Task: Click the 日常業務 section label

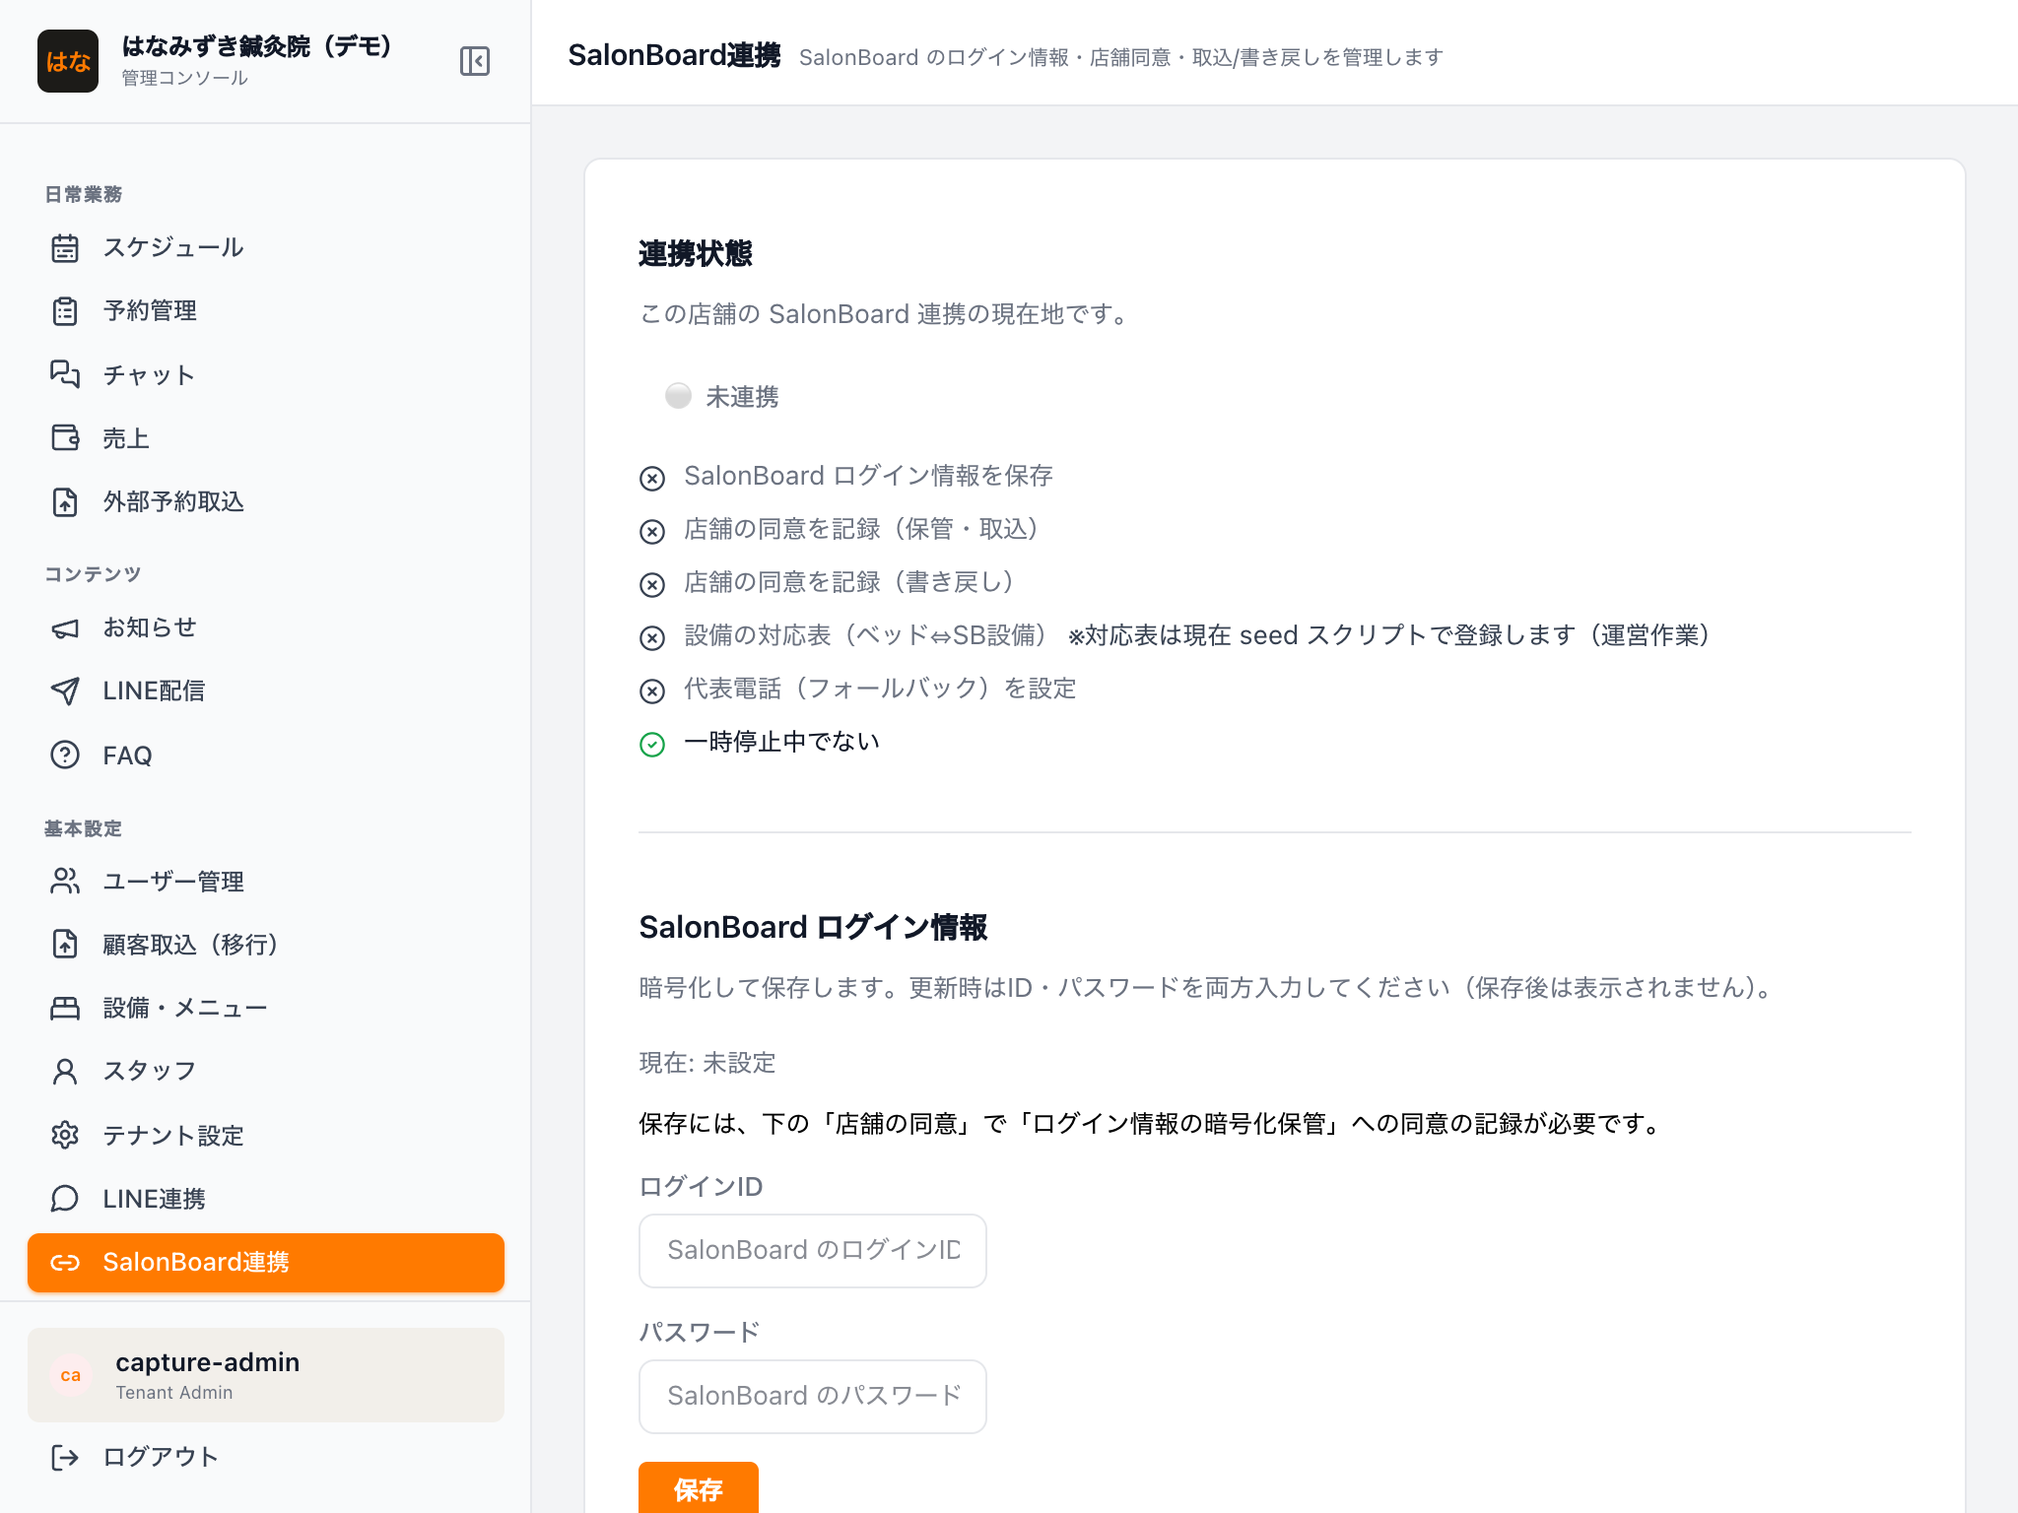Action: (x=84, y=194)
